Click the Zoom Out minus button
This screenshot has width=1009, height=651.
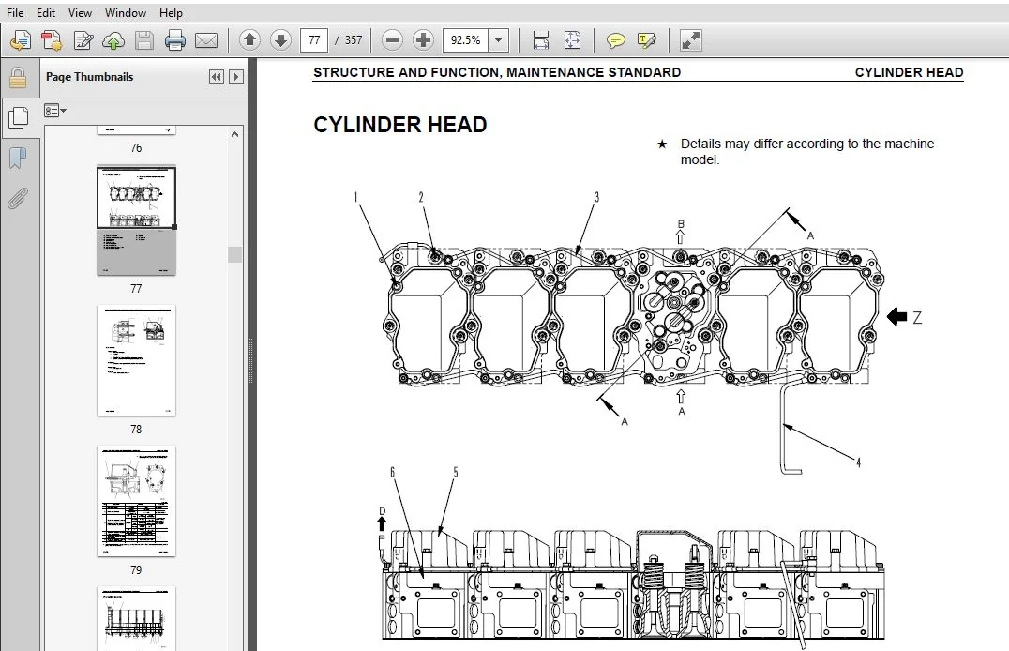tap(392, 40)
